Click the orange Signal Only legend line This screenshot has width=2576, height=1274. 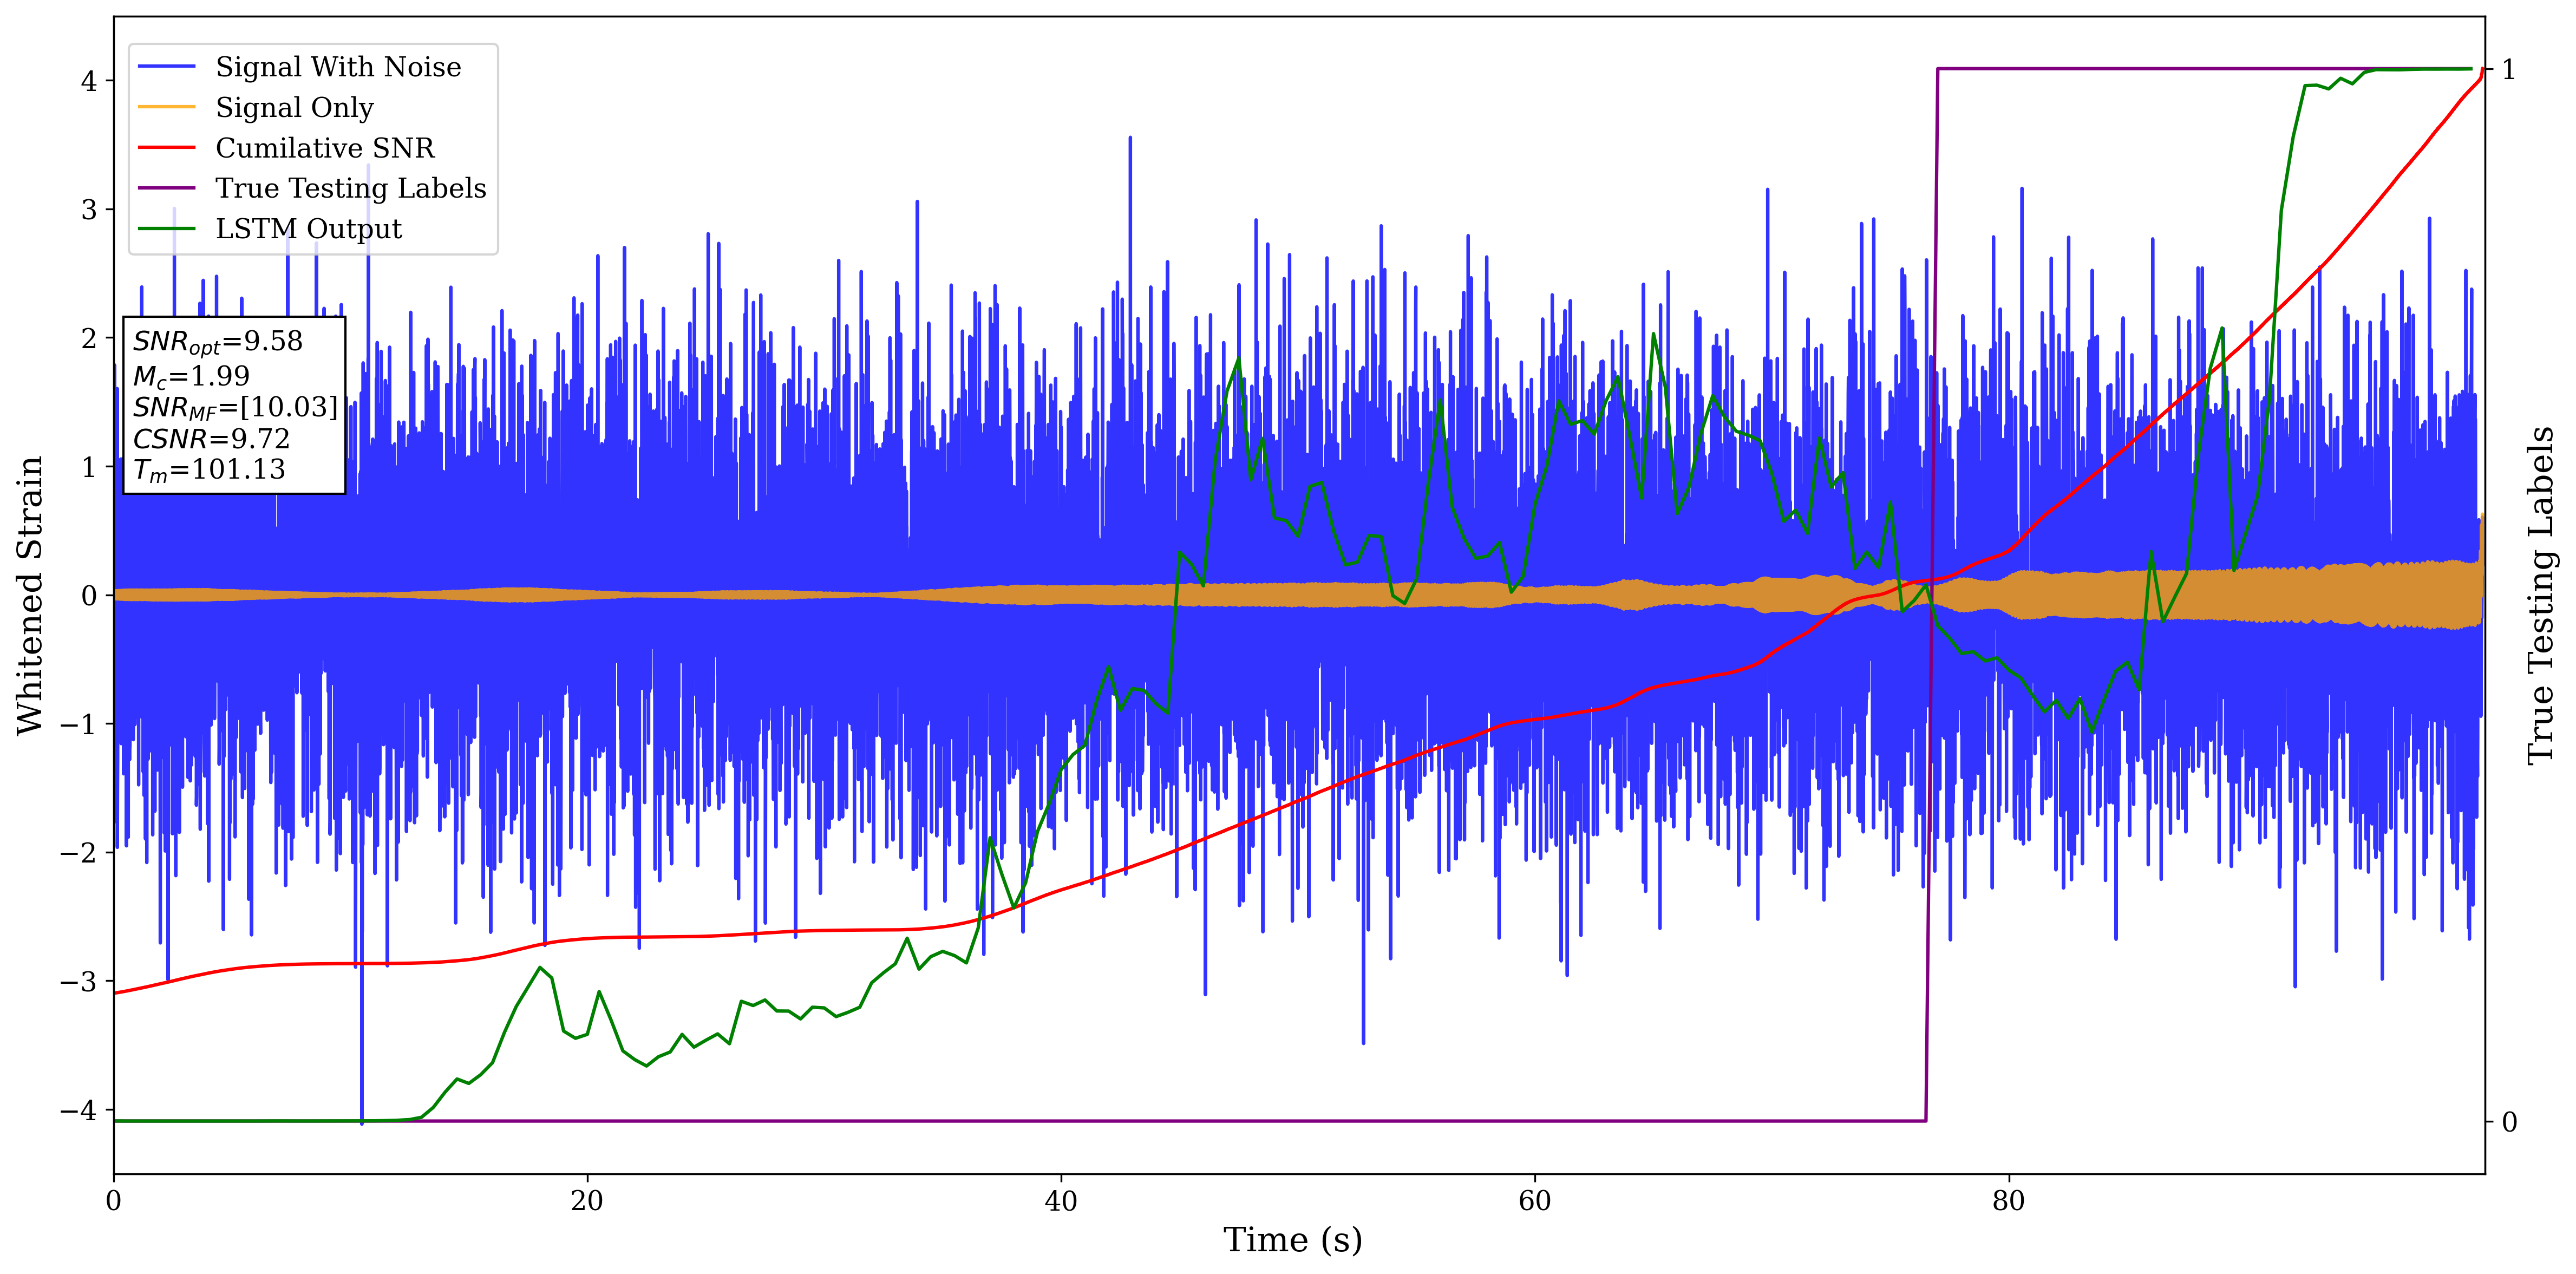point(166,107)
